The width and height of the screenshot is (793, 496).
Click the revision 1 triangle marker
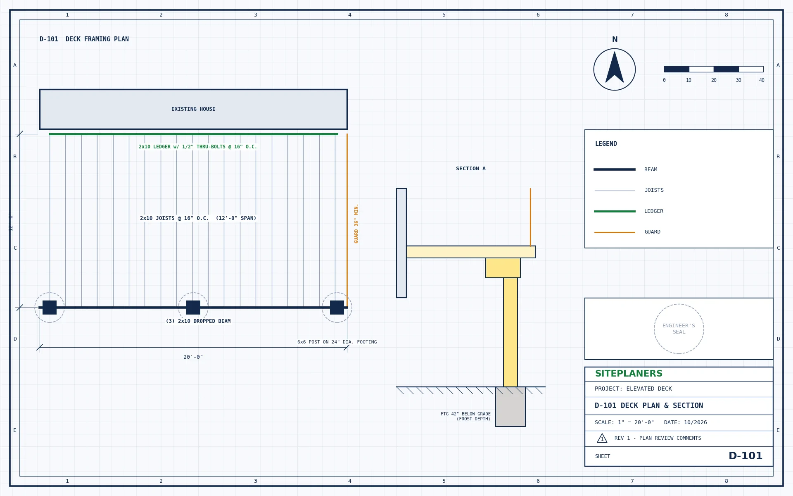[x=602, y=438]
